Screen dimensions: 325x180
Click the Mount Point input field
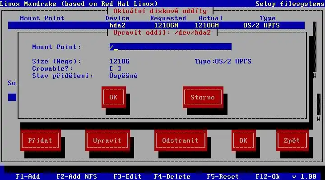tap(170, 47)
